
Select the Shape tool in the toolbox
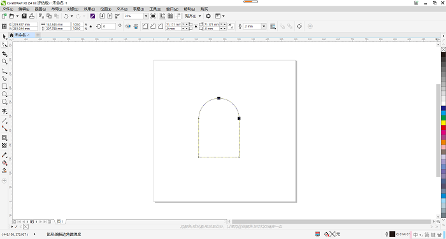(x=4, y=45)
